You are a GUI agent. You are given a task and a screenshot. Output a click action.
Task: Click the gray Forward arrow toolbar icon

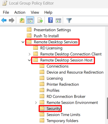12,20
